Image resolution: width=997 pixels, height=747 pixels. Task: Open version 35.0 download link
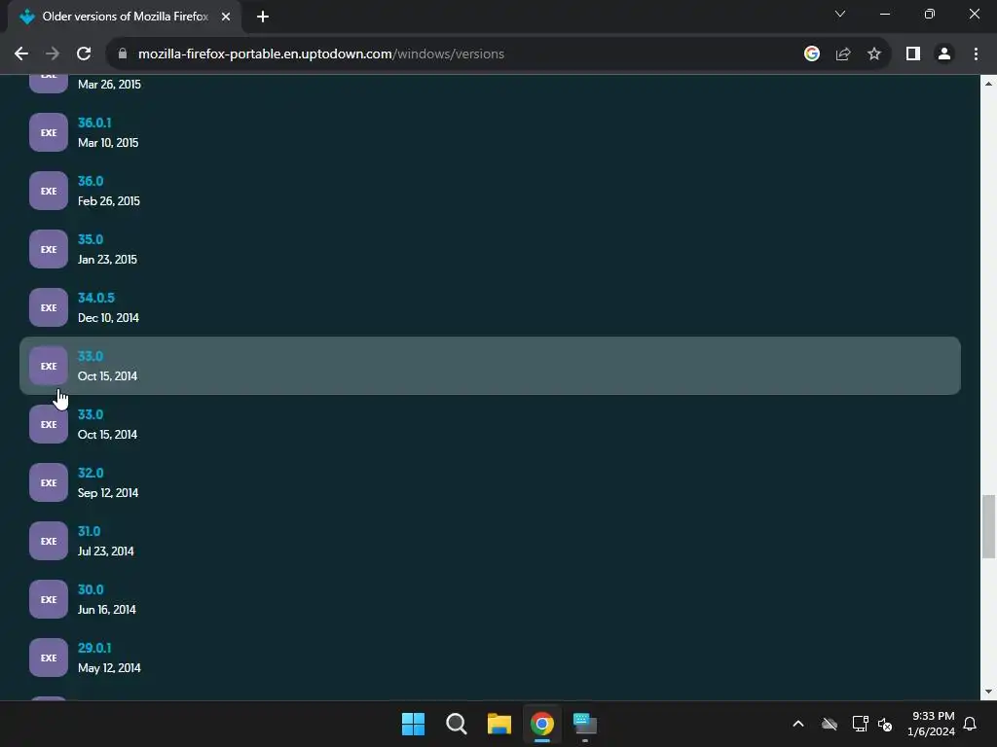point(91,239)
